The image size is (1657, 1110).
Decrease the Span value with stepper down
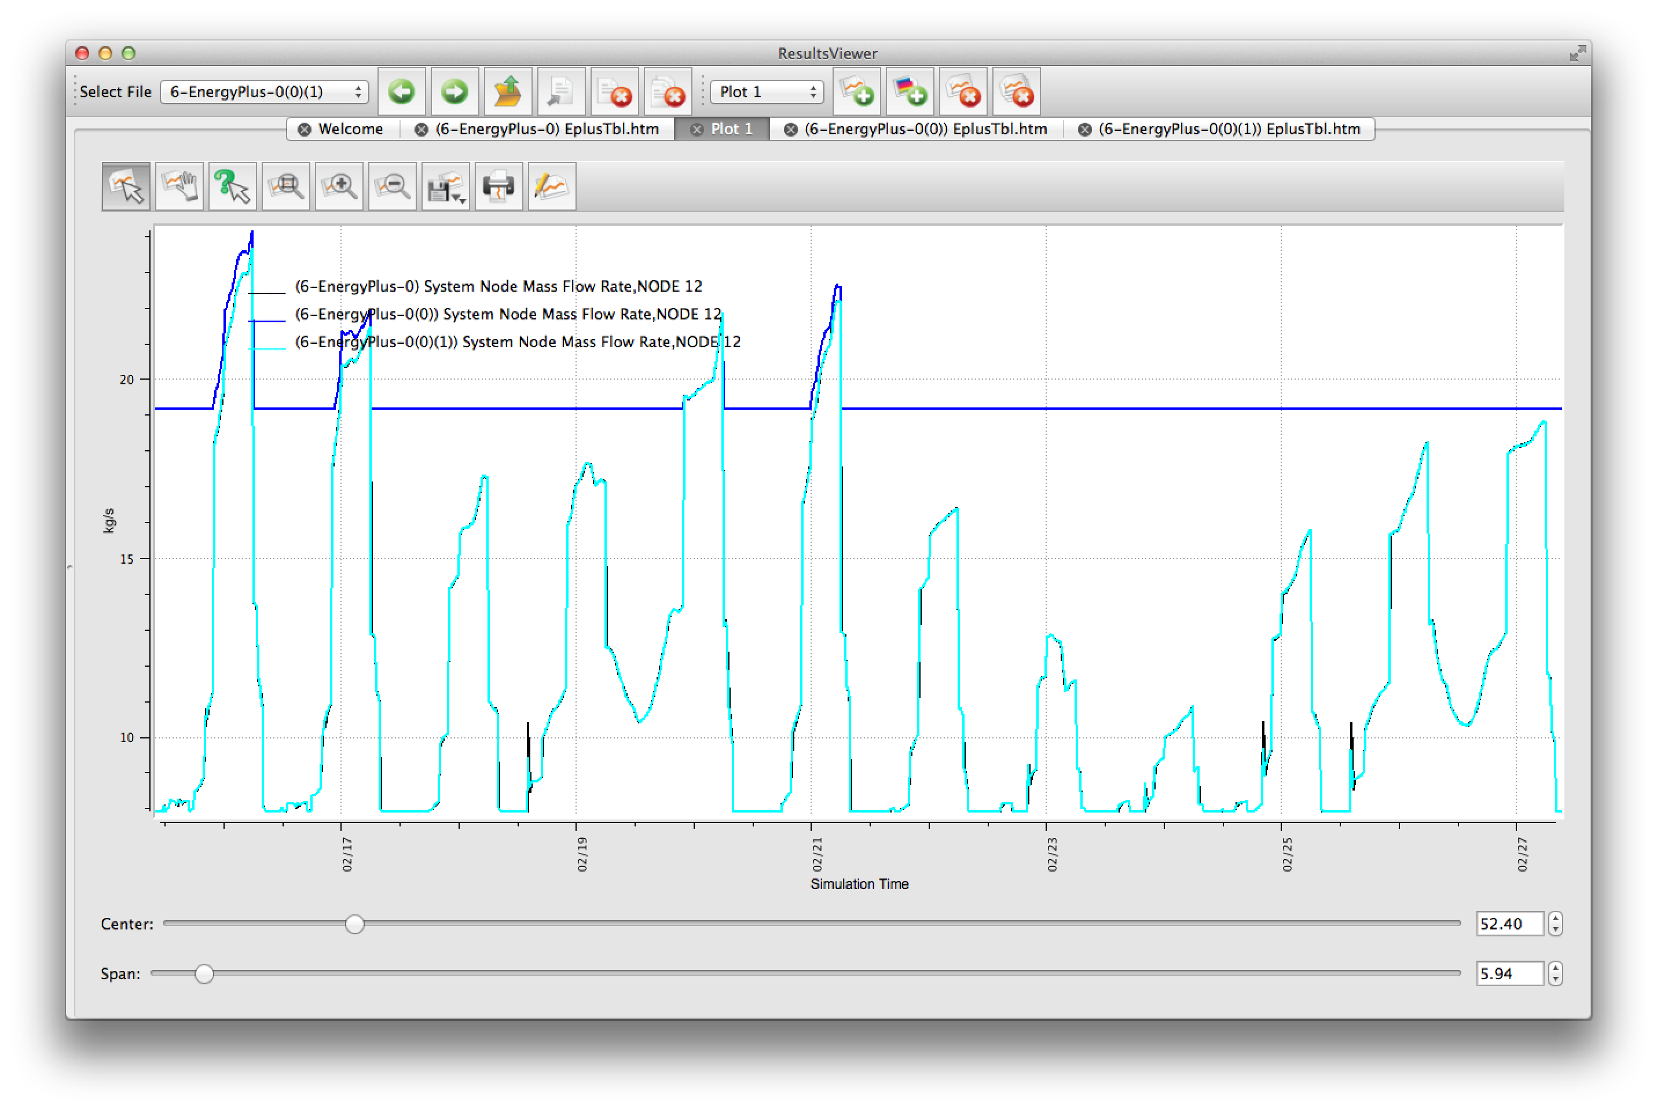tap(1556, 980)
